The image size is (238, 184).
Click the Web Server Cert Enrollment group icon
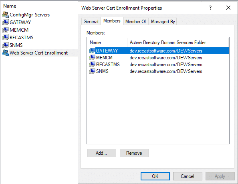tap(6, 53)
